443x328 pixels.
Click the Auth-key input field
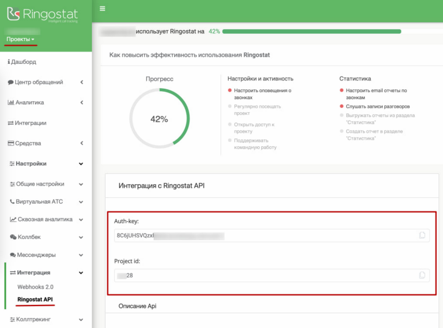[272, 235]
